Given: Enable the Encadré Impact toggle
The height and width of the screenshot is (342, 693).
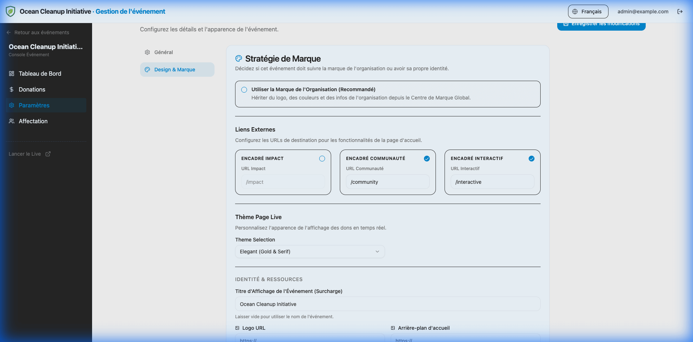Looking at the screenshot, I should point(322,159).
